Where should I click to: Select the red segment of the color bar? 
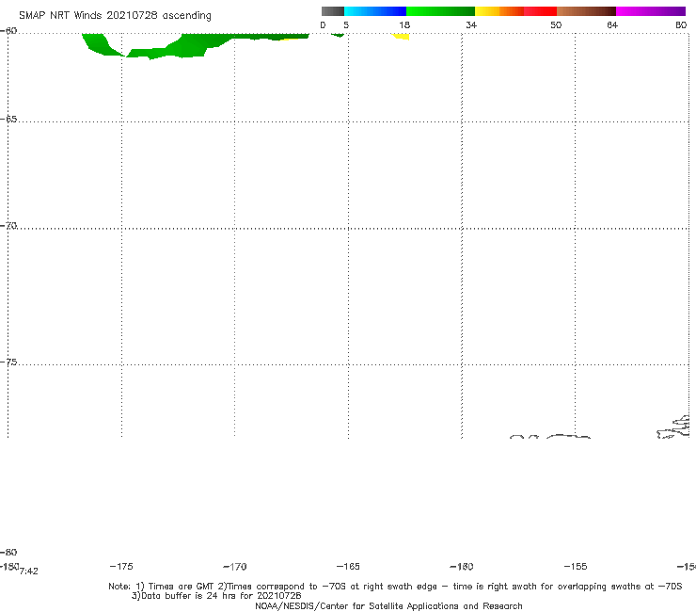pyautogui.click(x=540, y=11)
